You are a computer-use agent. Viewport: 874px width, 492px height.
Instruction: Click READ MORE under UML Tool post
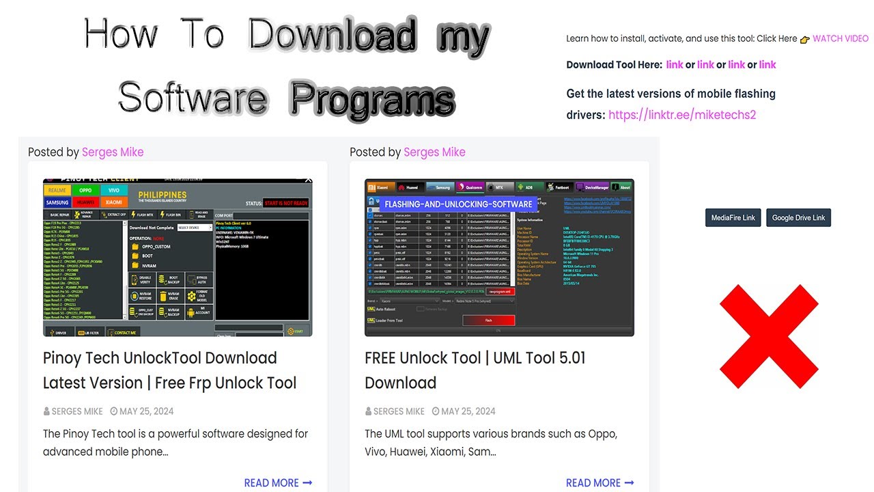(600, 482)
